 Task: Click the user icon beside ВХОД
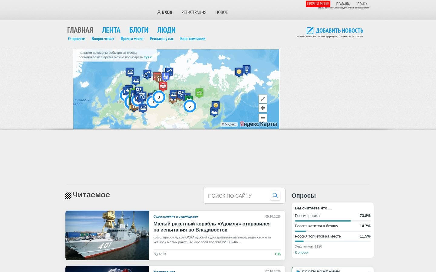[x=159, y=12]
